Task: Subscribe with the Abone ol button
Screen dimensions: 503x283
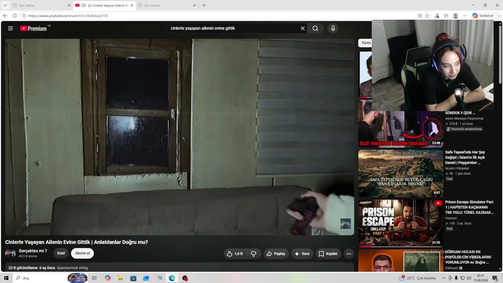Action: pyautogui.click(x=83, y=253)
